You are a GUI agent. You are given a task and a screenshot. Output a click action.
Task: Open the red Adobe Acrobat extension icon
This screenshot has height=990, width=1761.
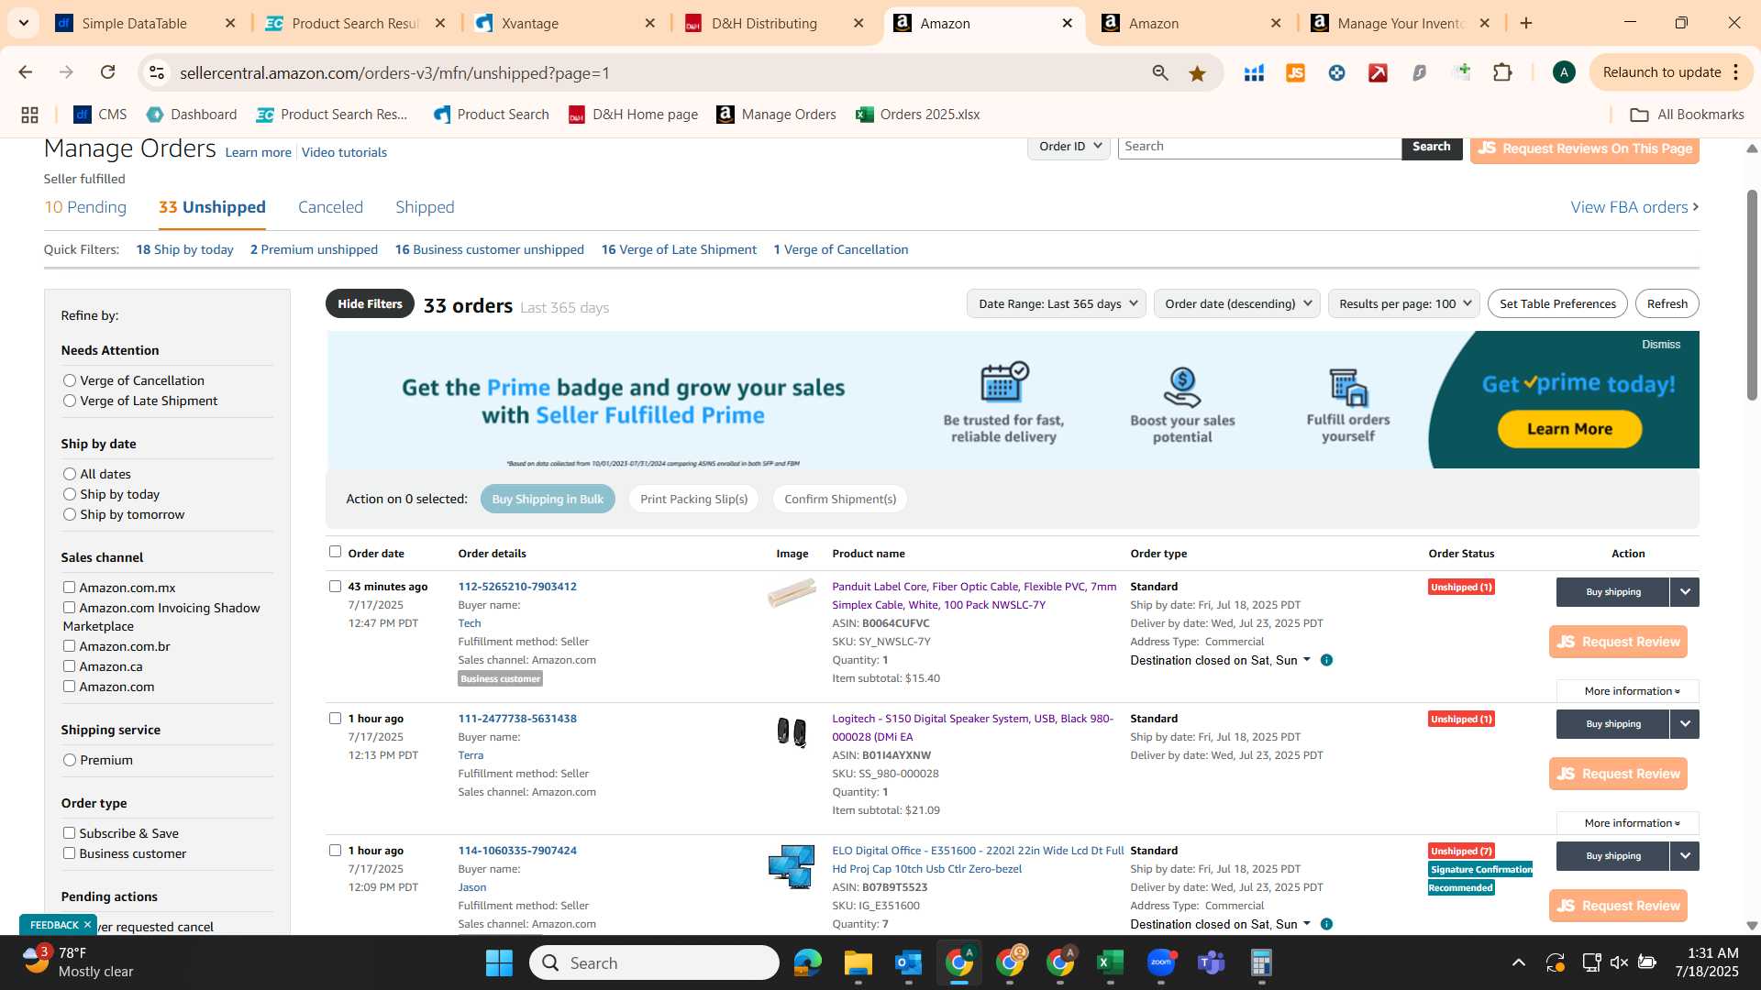coord(1378,73)
